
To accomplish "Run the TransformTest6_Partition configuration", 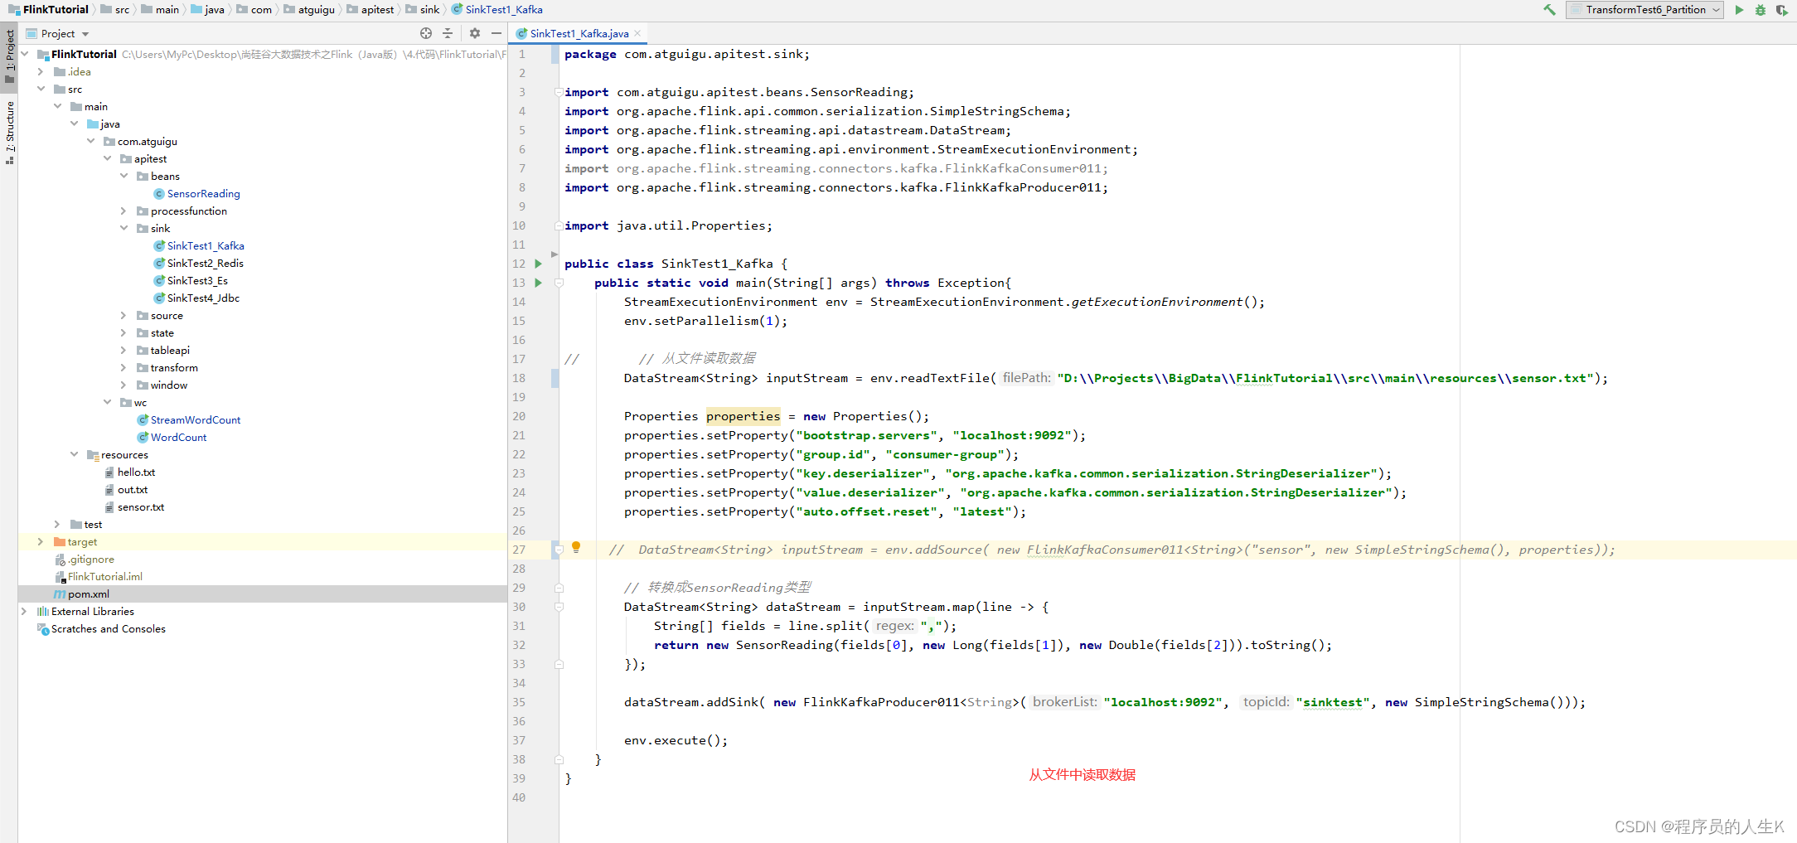I will coord(1739,10).
